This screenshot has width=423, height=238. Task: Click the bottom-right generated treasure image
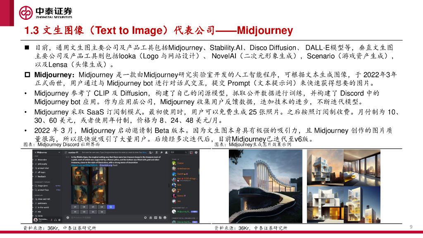pos(100,195)
